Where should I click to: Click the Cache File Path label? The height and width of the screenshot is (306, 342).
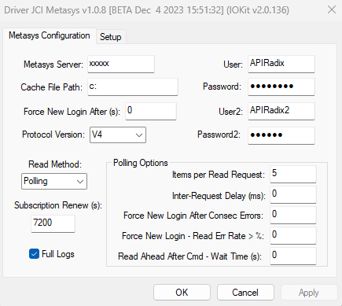[x=52, y=87]
